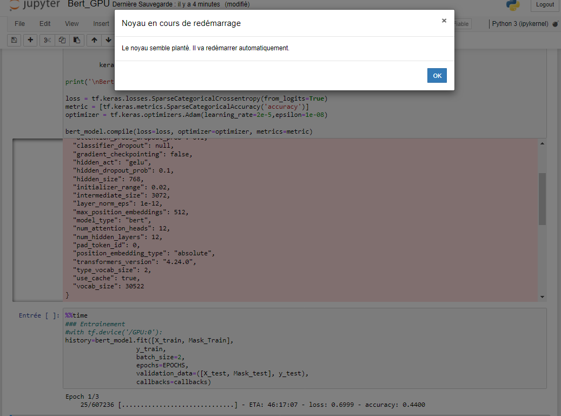Screen dimensions: 561x416
Task: Copy the selected cell with the copy icon
Action: [x=61, y=39]
